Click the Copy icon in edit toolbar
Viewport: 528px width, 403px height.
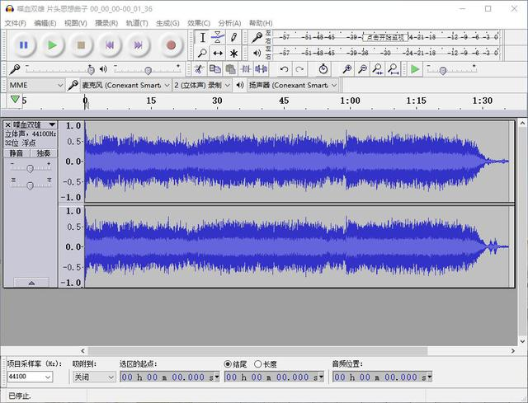click(214, 69)
